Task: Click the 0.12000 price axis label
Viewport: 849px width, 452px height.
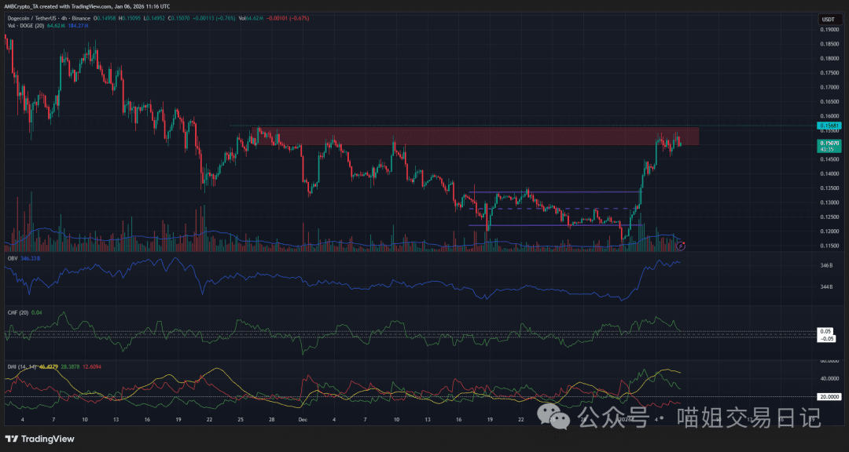Action: 829,231
